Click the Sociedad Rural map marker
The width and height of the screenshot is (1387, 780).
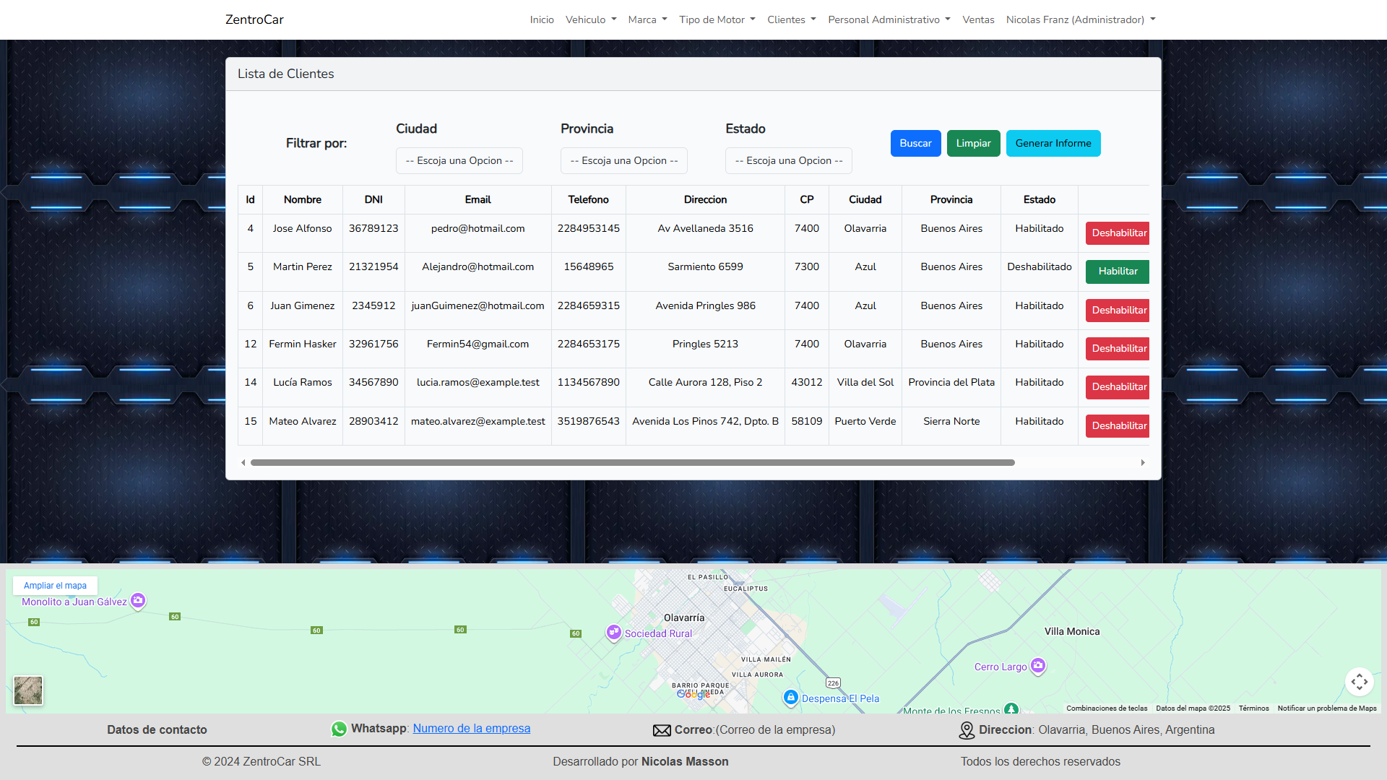(613, 632)
